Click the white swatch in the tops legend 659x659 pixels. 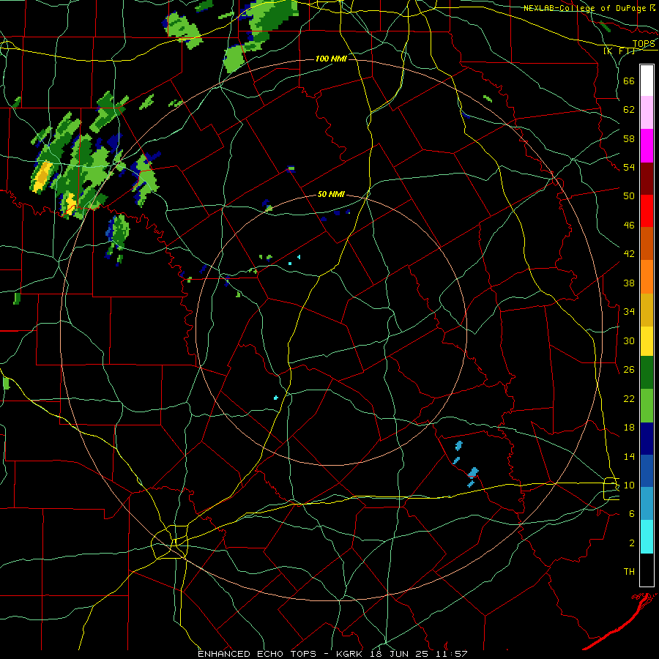(x=647, y=81)
